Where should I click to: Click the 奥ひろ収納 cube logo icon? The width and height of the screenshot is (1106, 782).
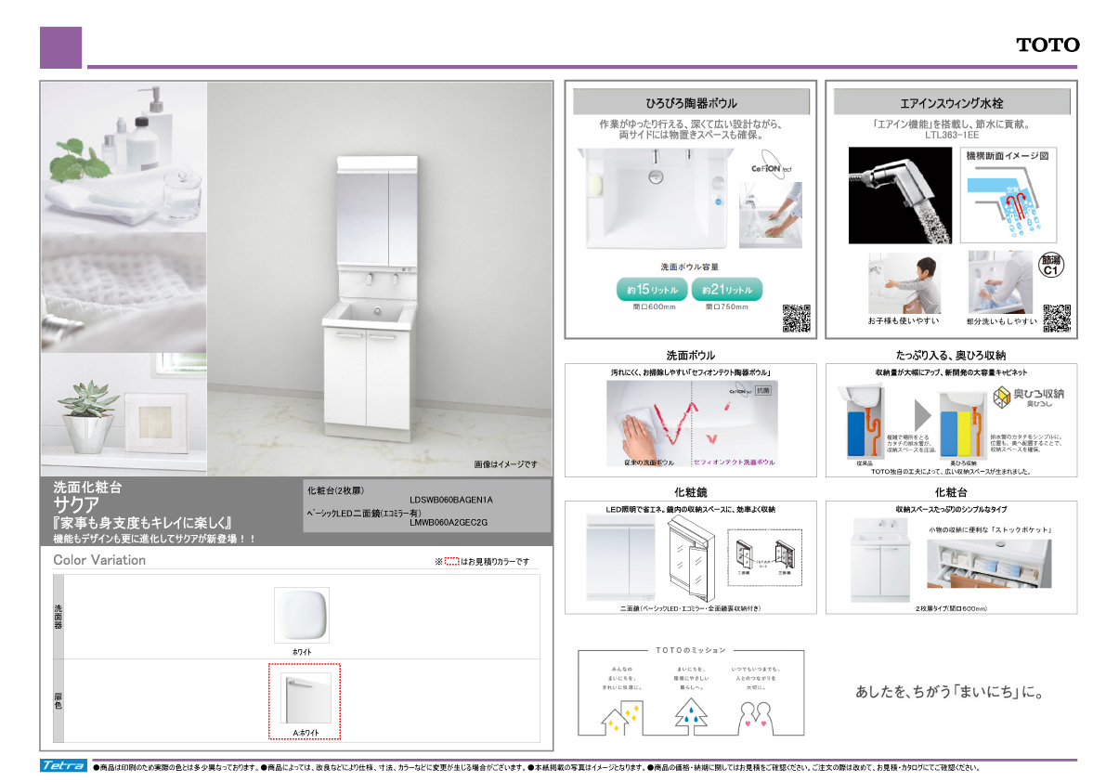pyautogui.click(x=1002, y=398)
